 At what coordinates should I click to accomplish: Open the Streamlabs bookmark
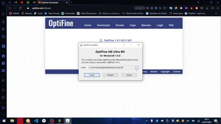click(68, 13)
